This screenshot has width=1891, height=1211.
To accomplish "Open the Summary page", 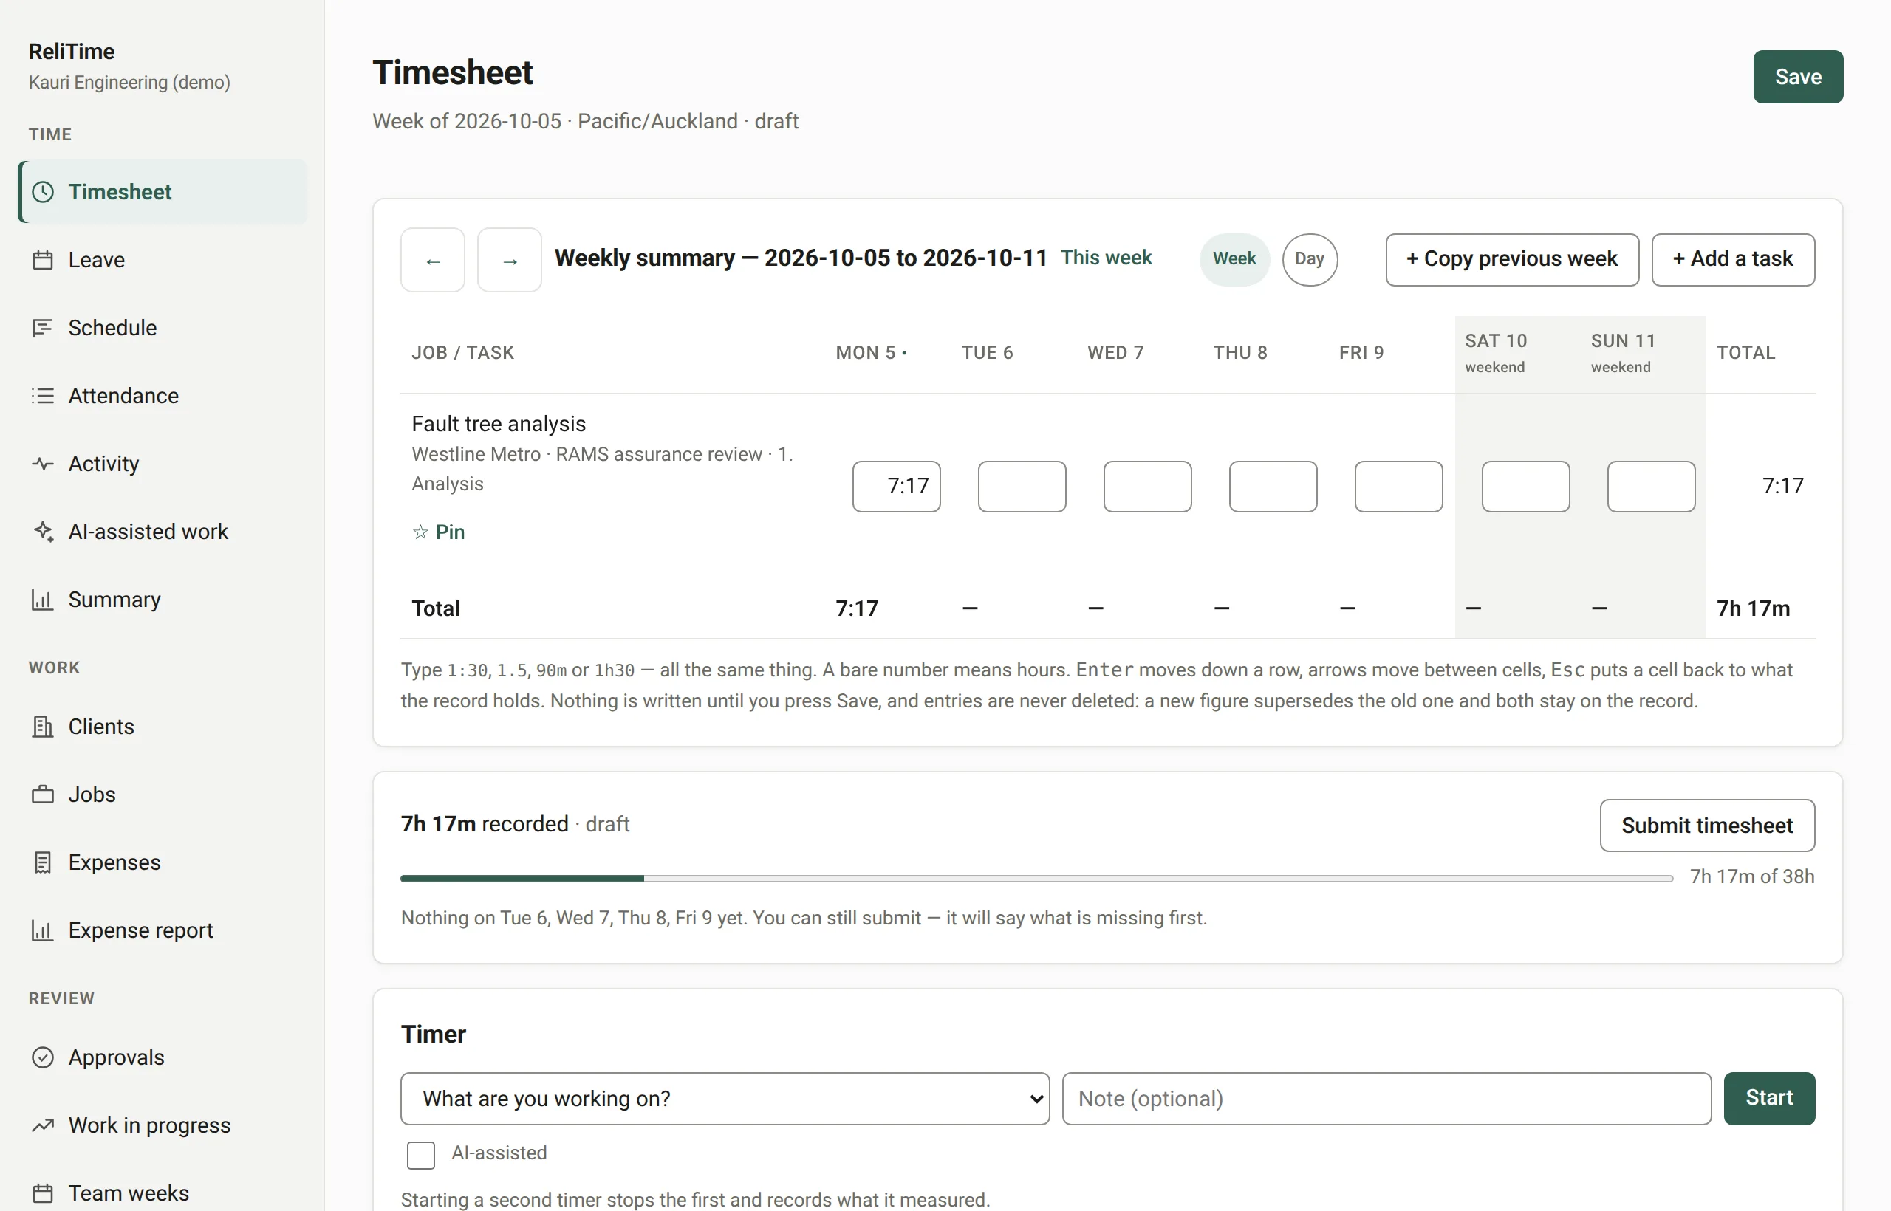I will (x=163, y=600).
